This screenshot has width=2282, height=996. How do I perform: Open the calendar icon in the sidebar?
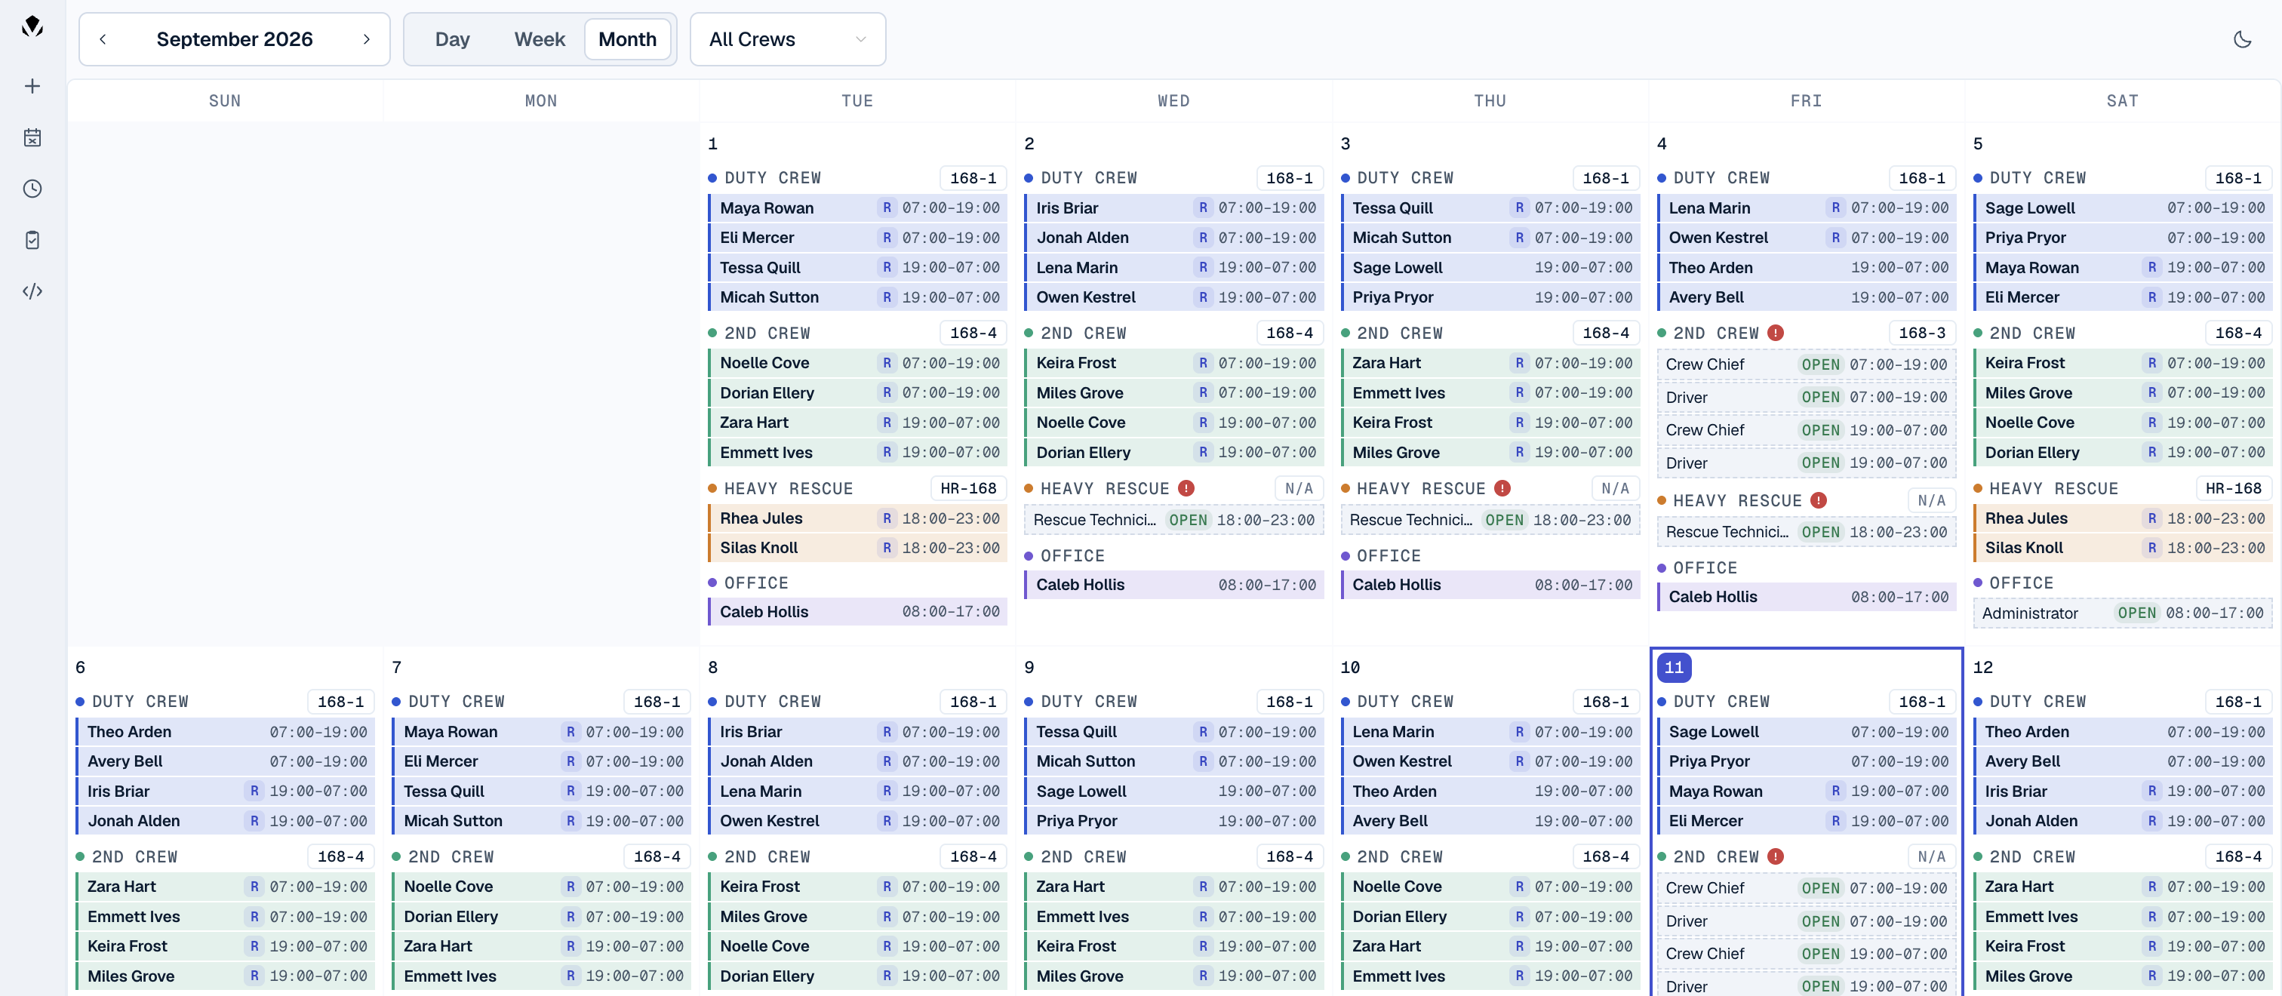point(32,137)
